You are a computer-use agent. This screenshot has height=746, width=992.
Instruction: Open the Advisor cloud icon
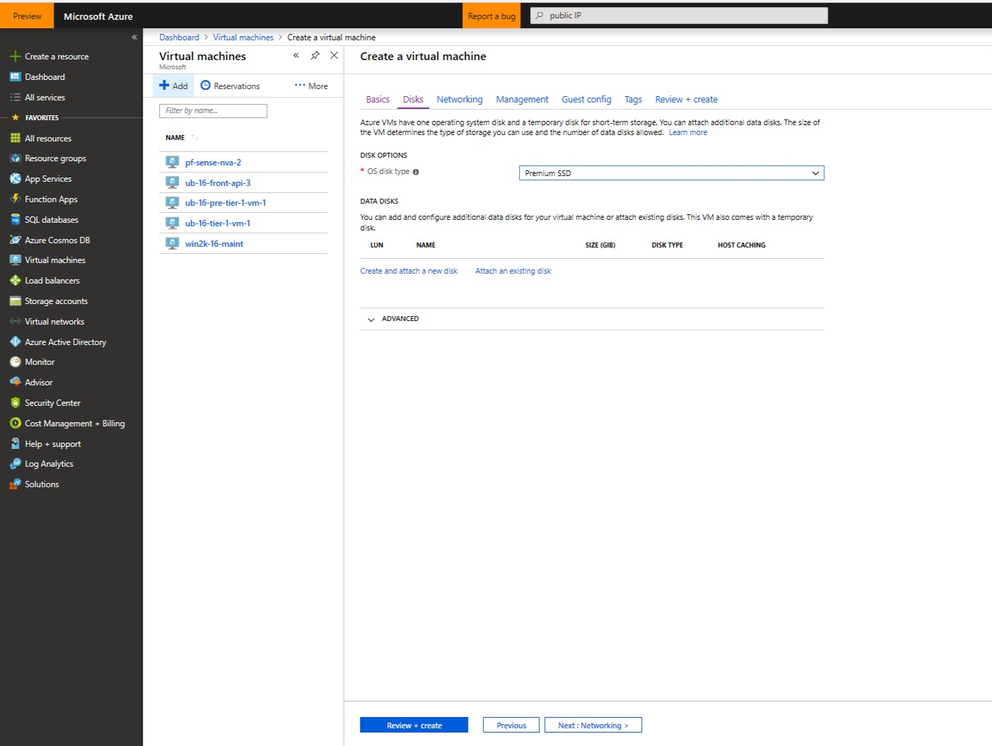point(15,383)
